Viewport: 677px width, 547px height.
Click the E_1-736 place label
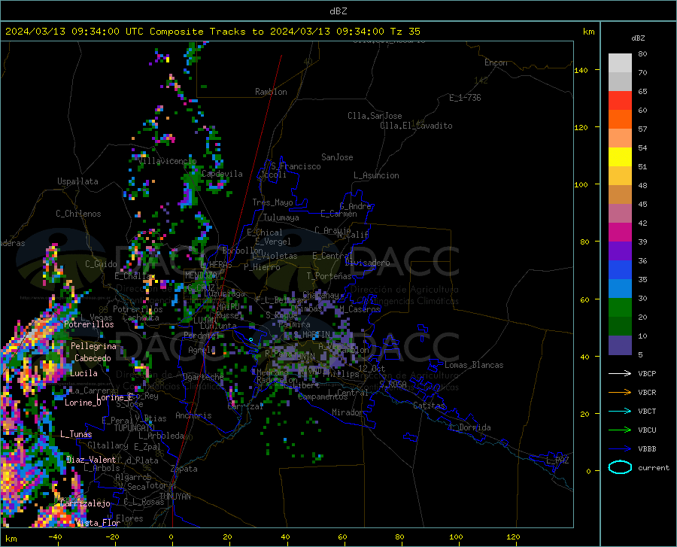(x=465, y=98)
